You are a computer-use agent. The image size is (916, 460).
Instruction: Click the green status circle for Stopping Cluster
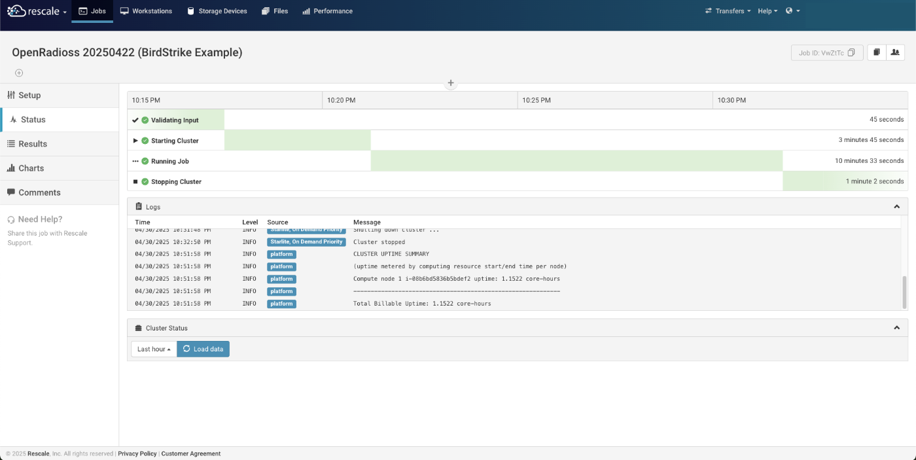coord(145,182)
